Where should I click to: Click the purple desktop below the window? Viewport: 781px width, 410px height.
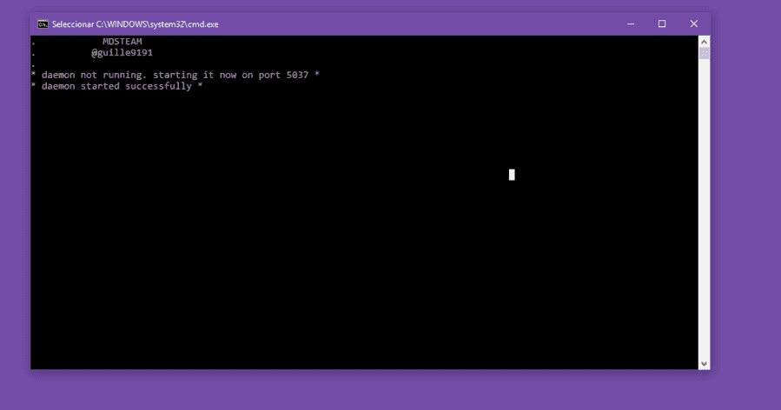[368, 390]
